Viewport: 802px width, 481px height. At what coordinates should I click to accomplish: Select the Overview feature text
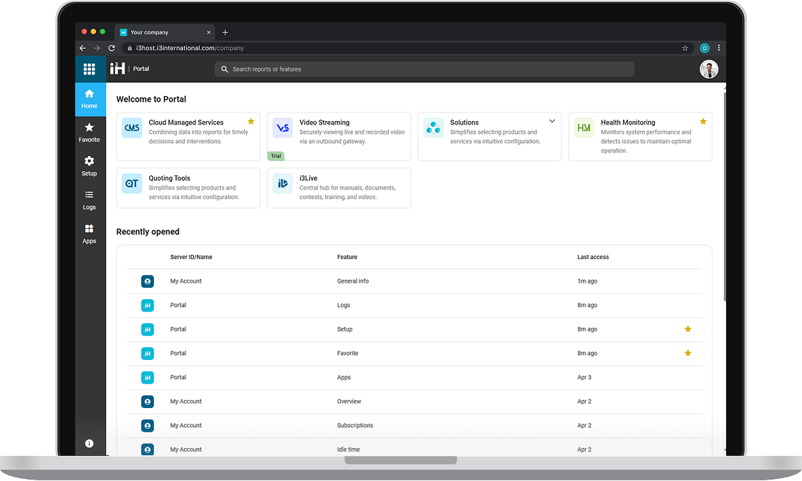point(349,402)
